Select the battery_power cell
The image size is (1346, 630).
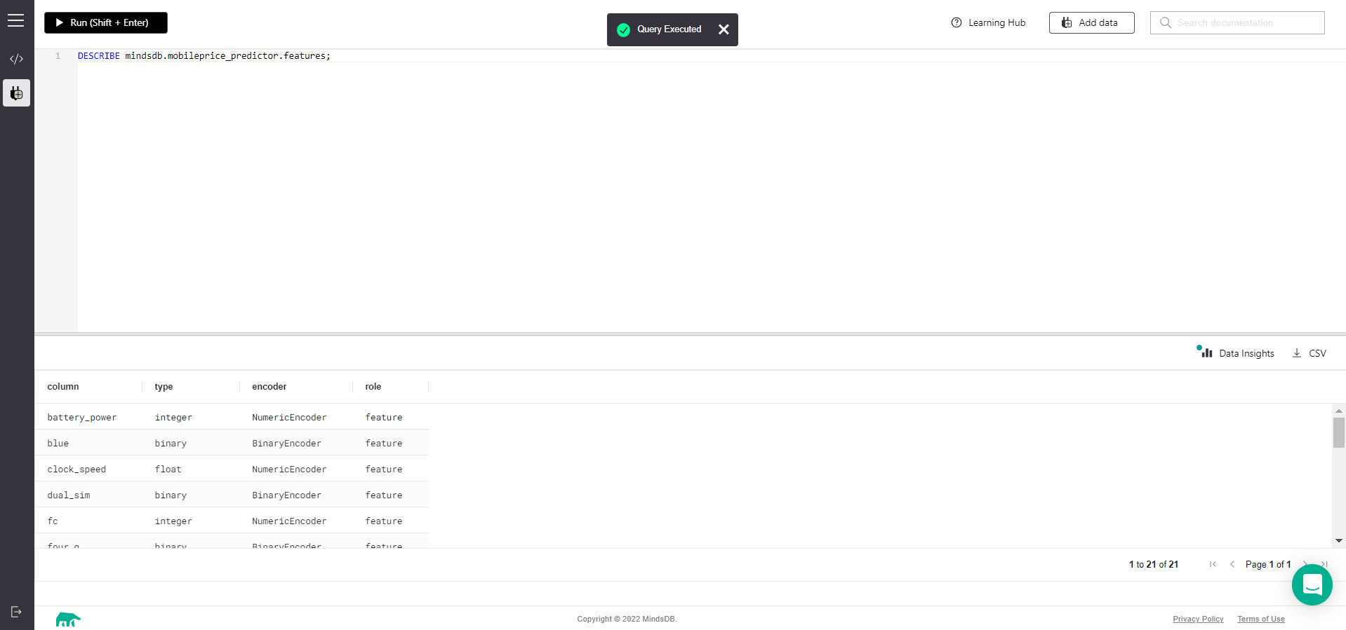click(82, 418)
